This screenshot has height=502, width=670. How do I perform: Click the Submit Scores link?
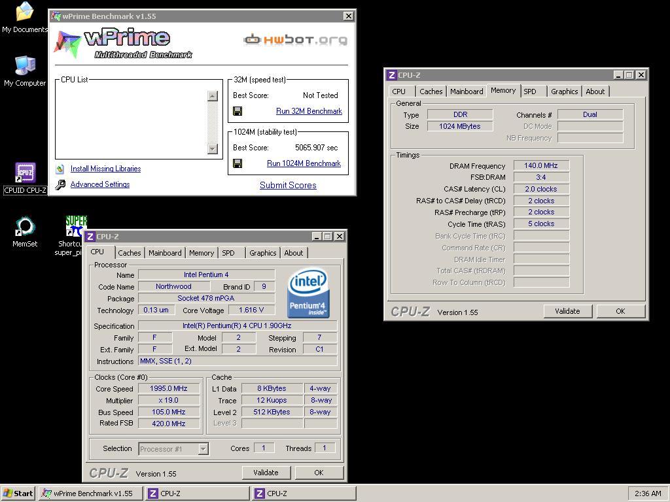[x=288, y=185]
